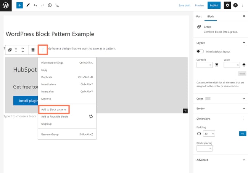The image size is (248, 173).
Task: Open the block inserter plus button
Action: [x=19, y=5]
